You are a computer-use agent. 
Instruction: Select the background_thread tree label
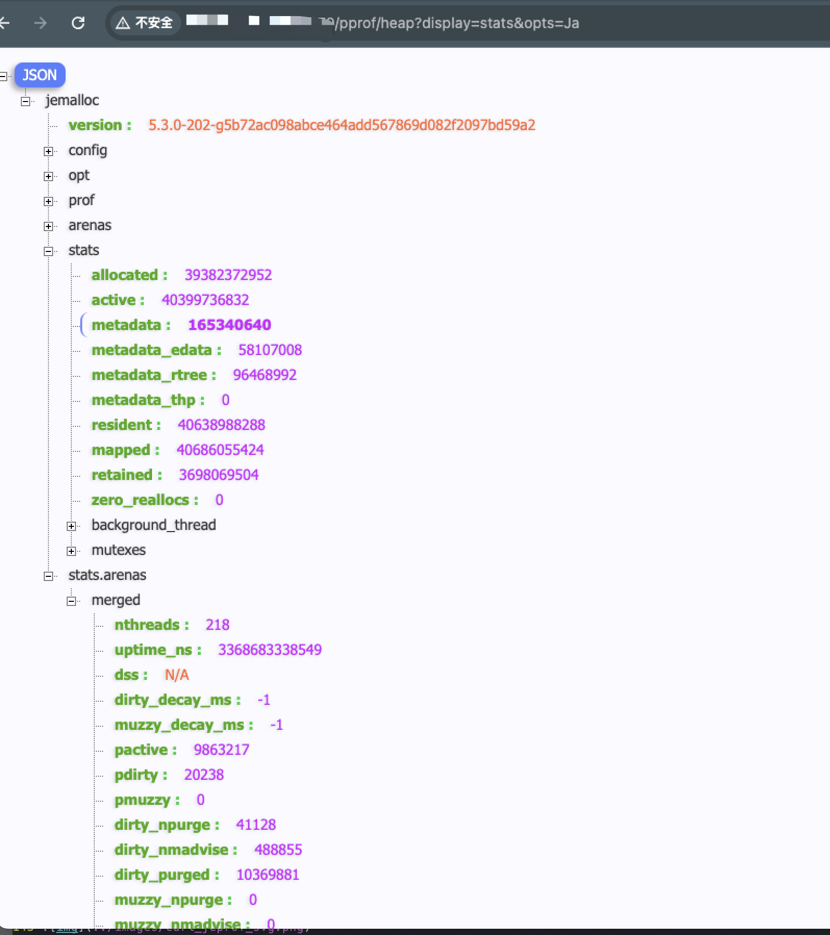click(x=154, y=525)
